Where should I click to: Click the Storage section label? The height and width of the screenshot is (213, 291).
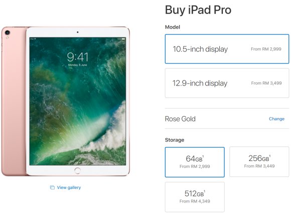pyautogui.click(x=175, y=140)
